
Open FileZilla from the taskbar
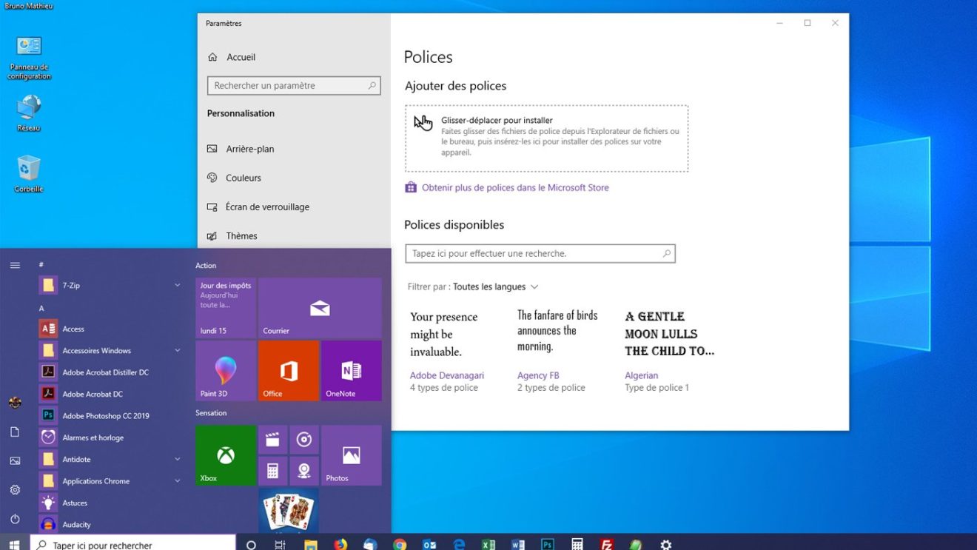(x=607, y=545)
